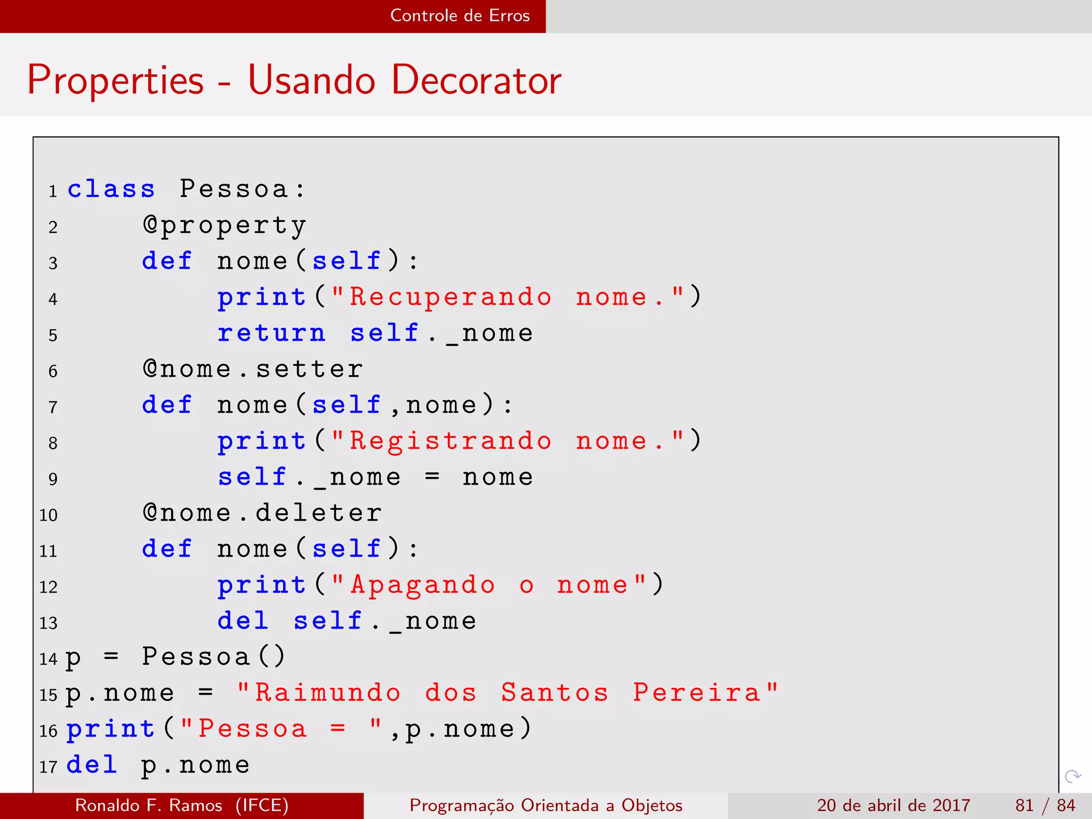Click the "Controle de Erros" section header

(460, 15)
